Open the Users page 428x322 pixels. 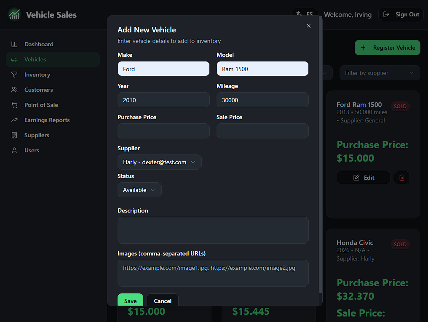click(x=53, y=150)
